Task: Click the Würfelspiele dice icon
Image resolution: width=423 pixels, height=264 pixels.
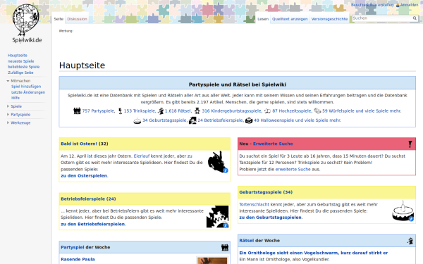Action: pyautogui.click(x=317, y=111)
